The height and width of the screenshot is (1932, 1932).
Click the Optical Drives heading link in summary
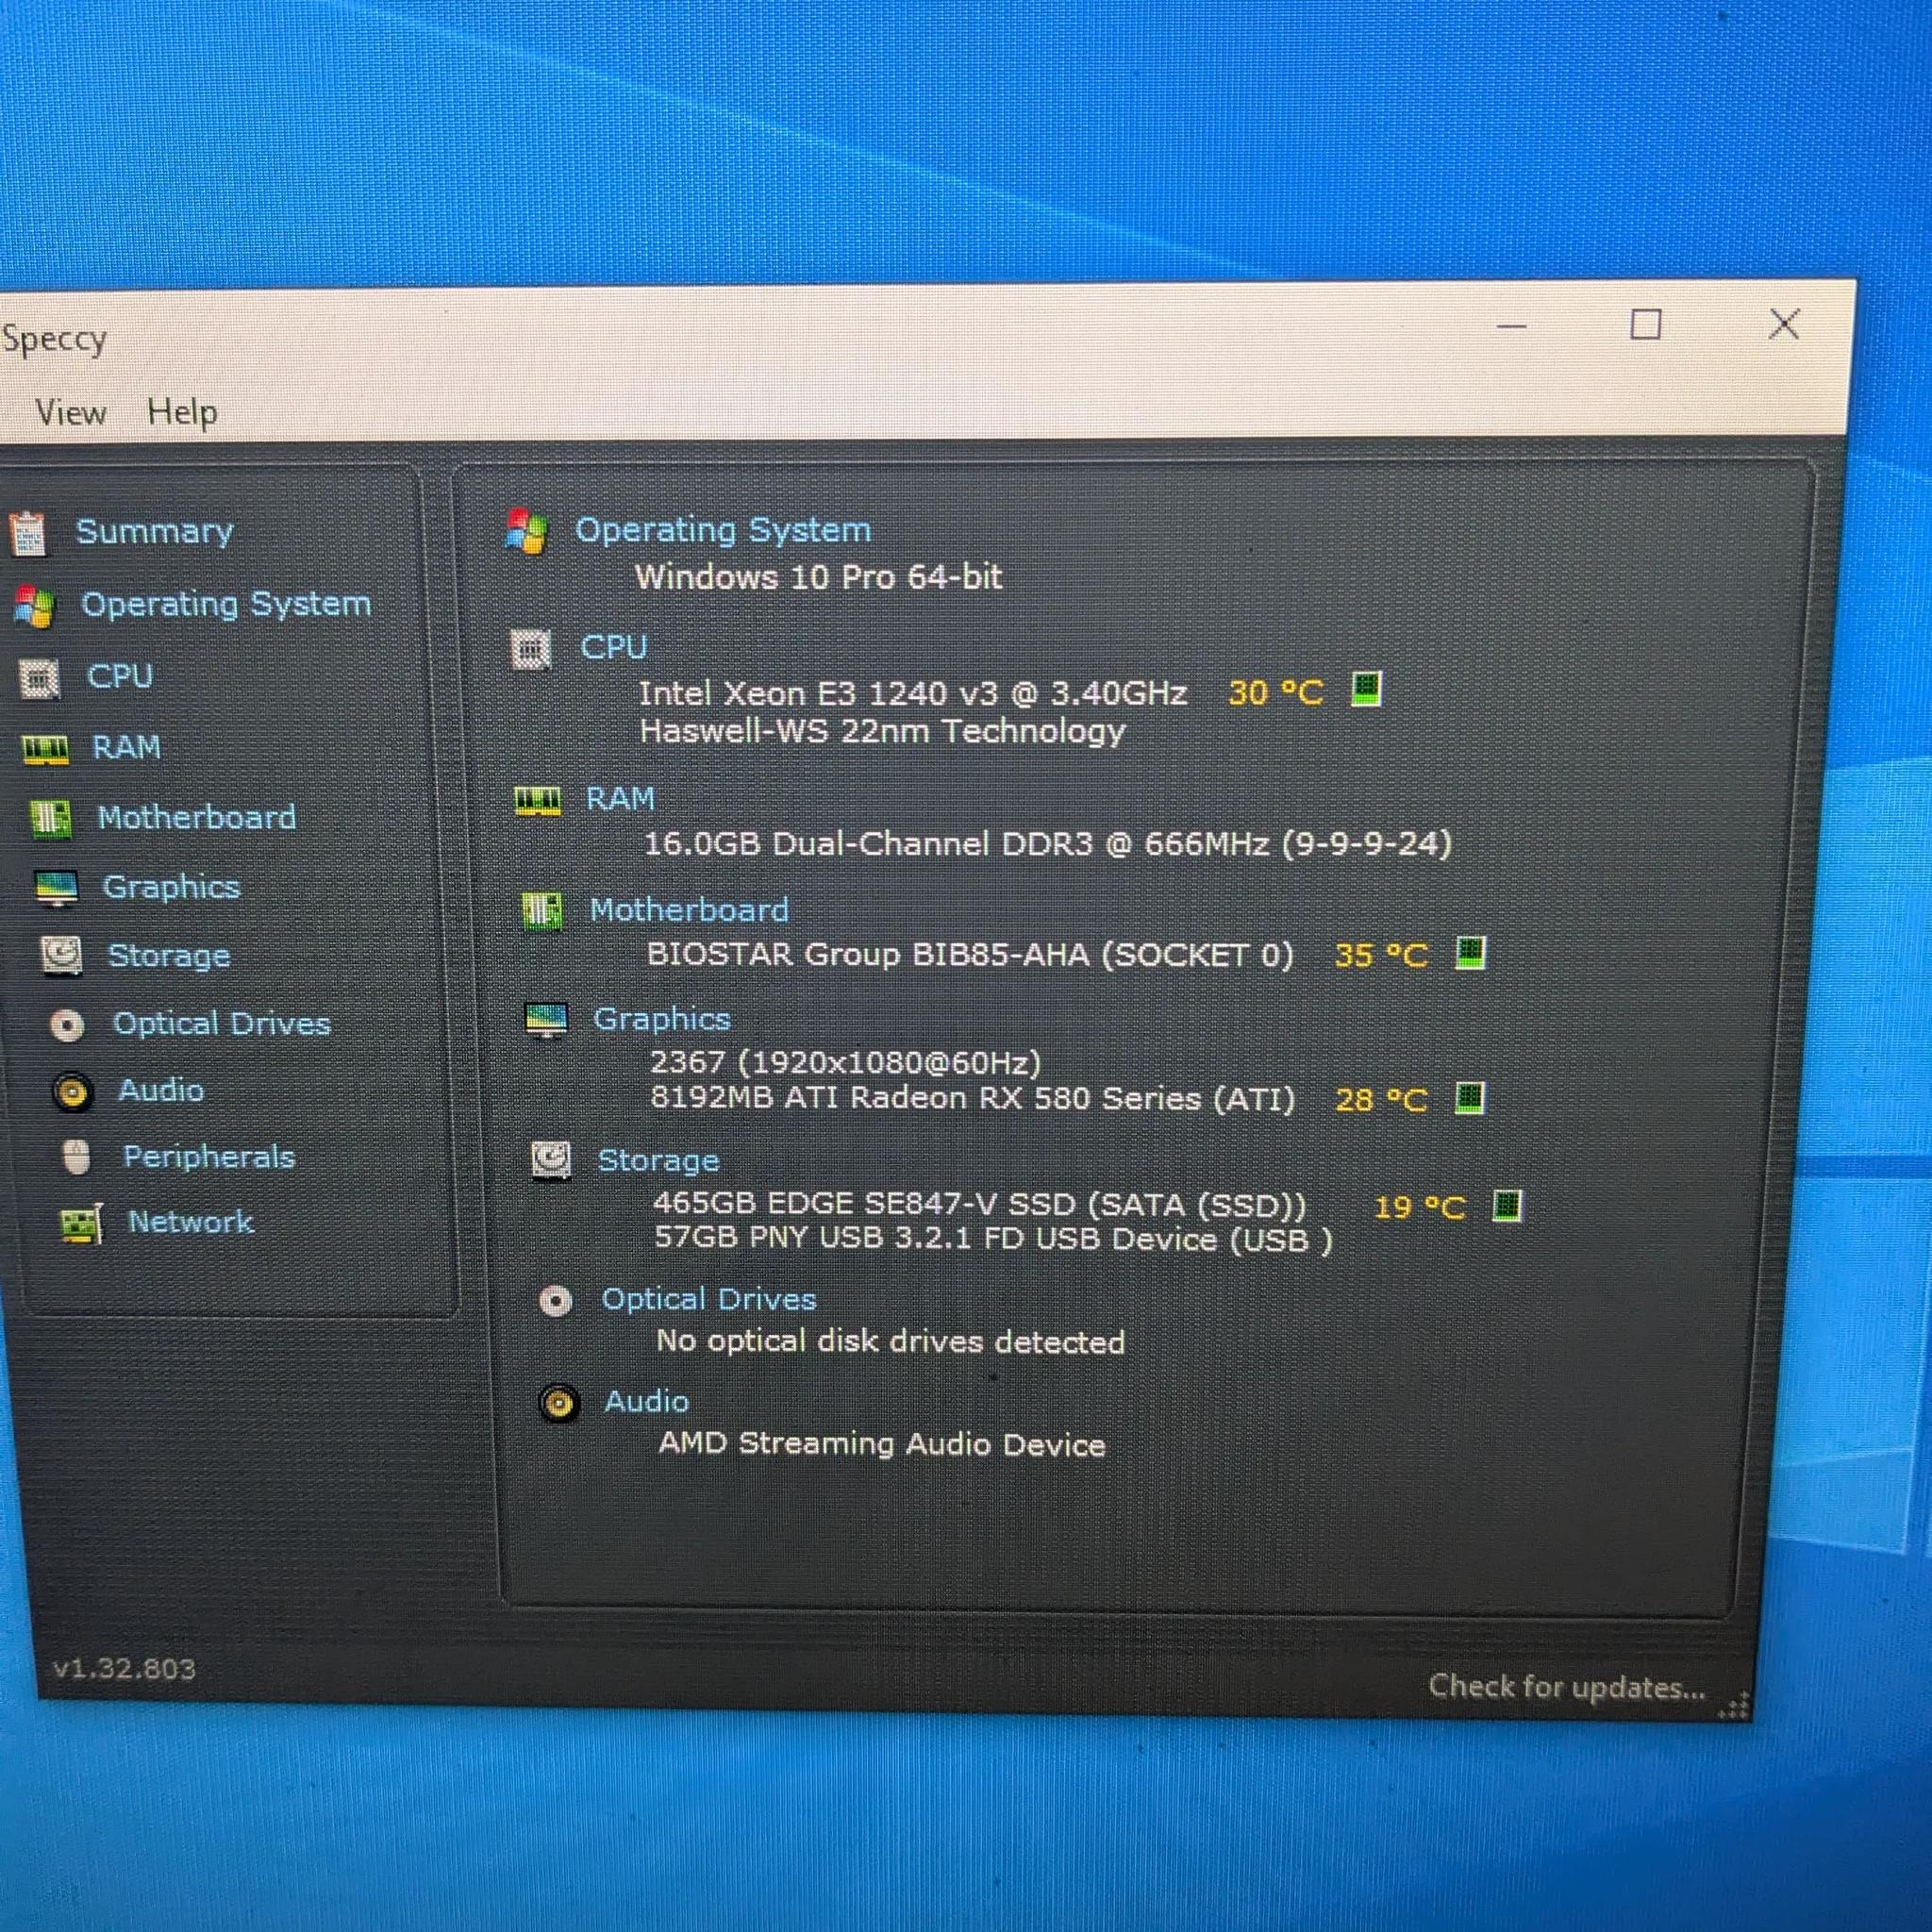709,1300
